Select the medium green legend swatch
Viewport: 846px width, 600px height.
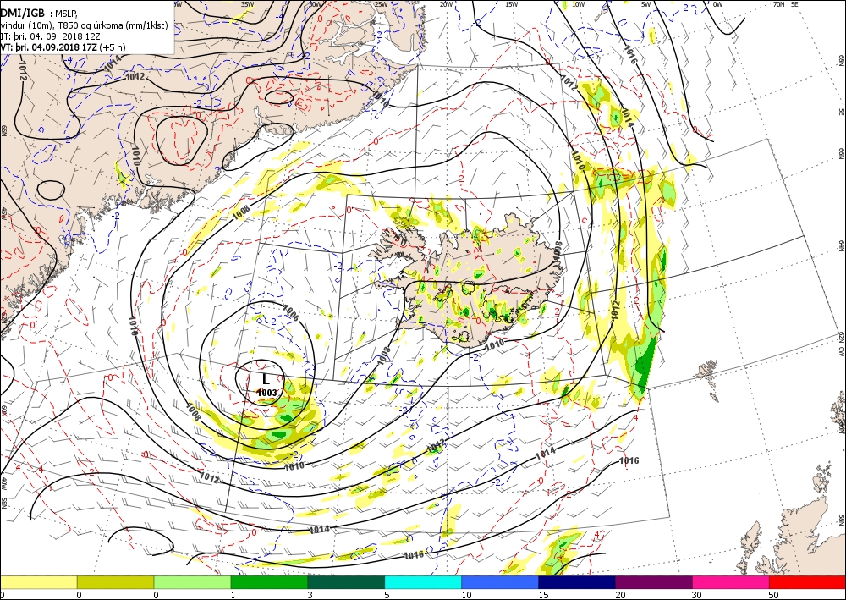pos(269,581)
